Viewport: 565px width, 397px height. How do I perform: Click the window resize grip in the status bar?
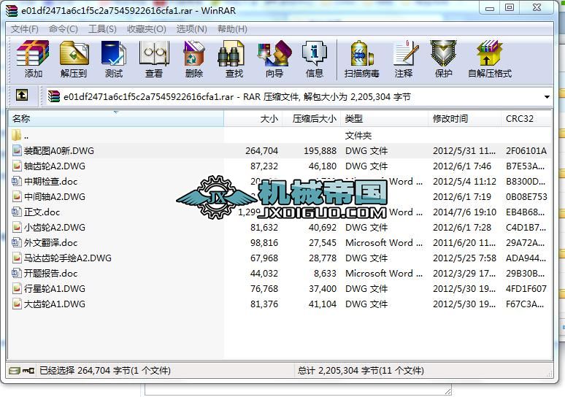[x=550, y=374]
